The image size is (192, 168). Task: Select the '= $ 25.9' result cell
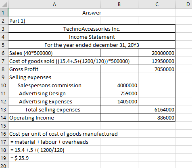54,158
